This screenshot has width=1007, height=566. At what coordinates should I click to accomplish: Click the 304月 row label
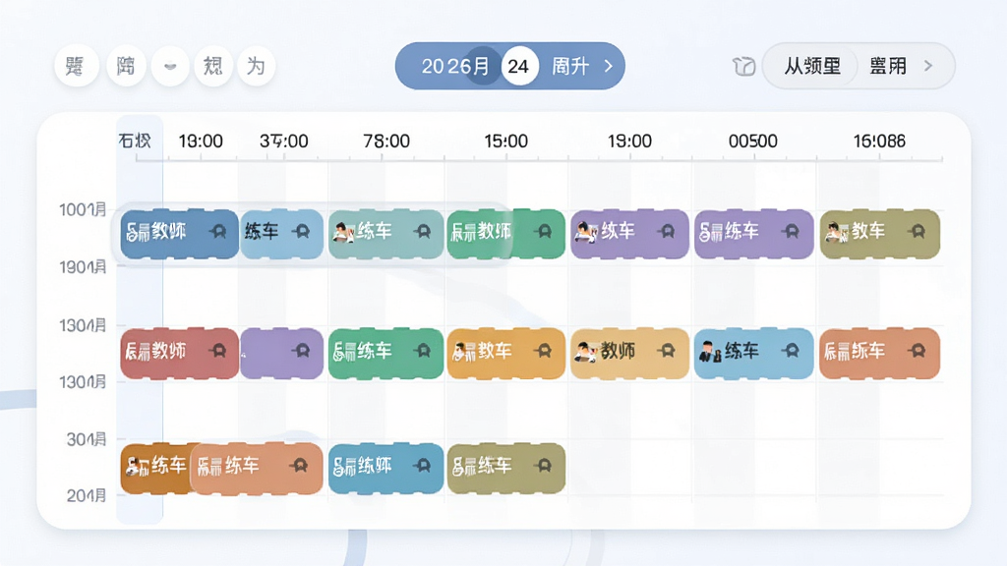tap(87, 439)
